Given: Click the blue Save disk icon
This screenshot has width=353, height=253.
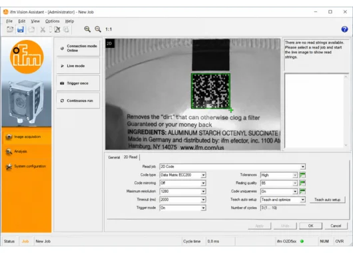Looking at the screenshot, I should [21, 29].
